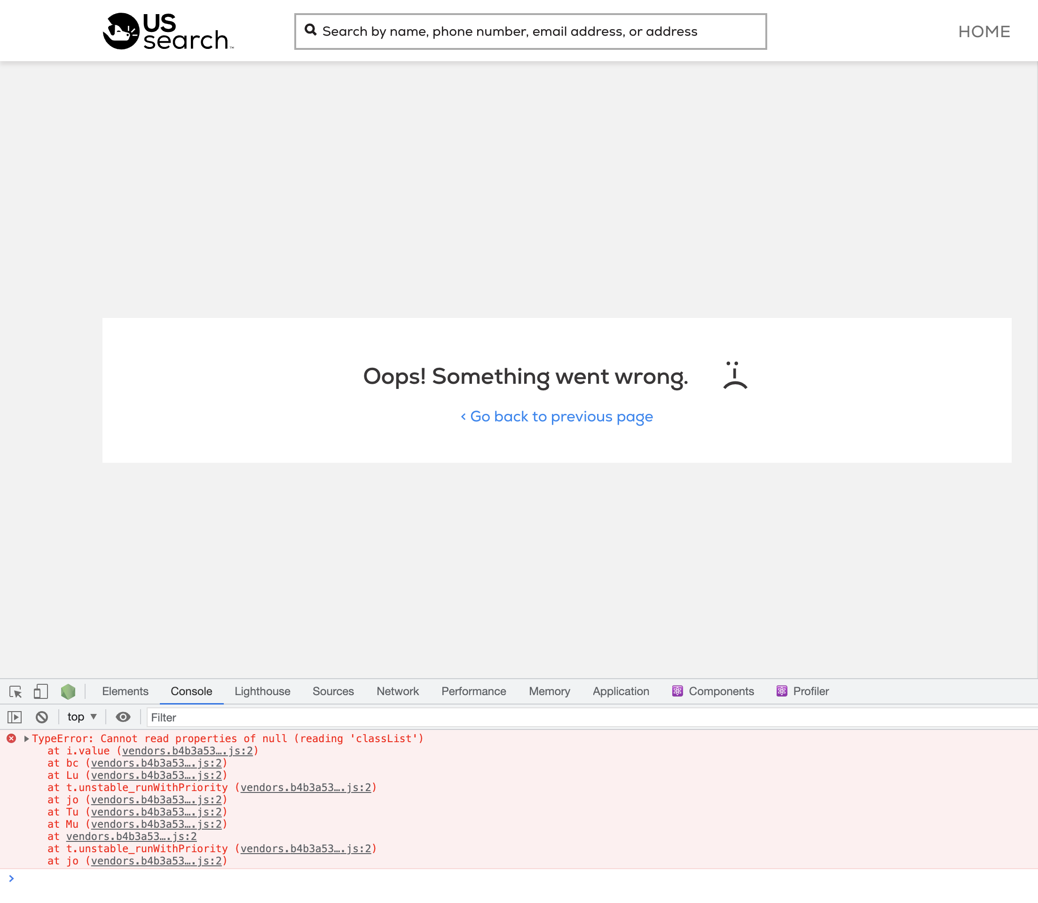Open vendors.b4b3a53 link in i.value line
This screenshot has width=1038, height=903.
(x=188, y=751)
